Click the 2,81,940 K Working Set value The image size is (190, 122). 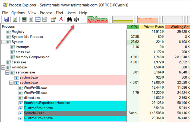(x=182, y=57)
